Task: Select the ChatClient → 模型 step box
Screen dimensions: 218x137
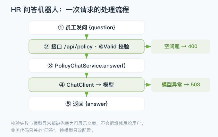Action: 87,85
